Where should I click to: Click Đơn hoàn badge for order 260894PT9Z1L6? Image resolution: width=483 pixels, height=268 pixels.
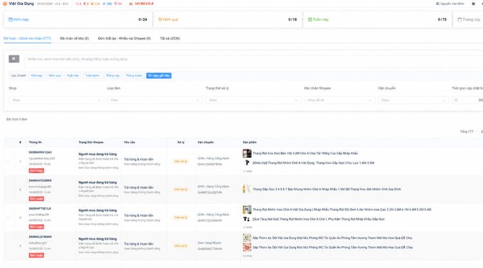pos(36,227)
